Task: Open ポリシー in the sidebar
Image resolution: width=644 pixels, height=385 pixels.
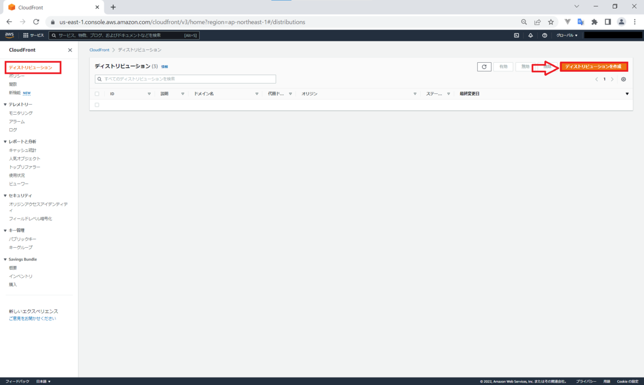Action: click(17, 76)
